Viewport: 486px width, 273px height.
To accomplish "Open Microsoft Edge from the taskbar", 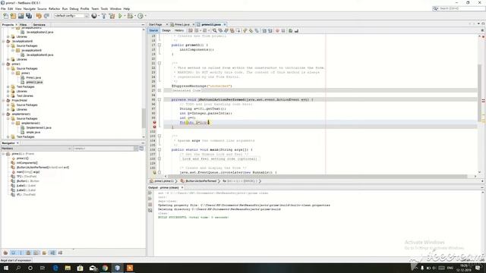I will 55,268.
